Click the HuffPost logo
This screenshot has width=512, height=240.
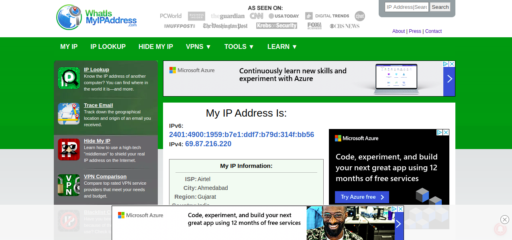pyautogui.click(x=180, y=26)
